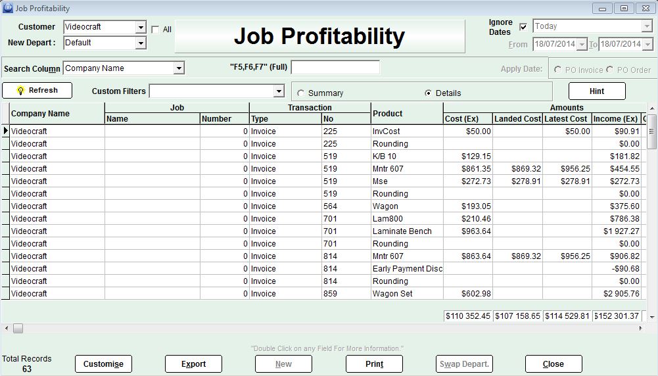The height and width of the screenshot is (376, 658).
Task: Select the Summary radio button
Action: point(301,93)
